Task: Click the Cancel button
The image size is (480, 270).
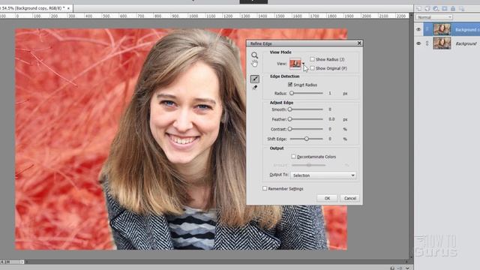Action: coord(350,198)
